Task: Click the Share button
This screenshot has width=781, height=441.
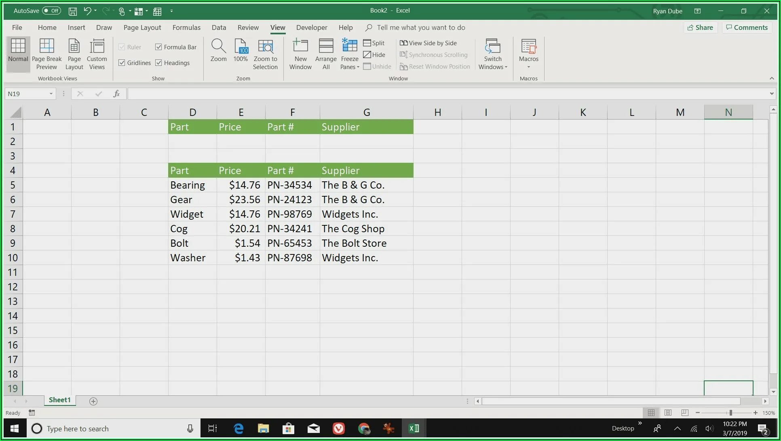Action: tap(700, 27)
